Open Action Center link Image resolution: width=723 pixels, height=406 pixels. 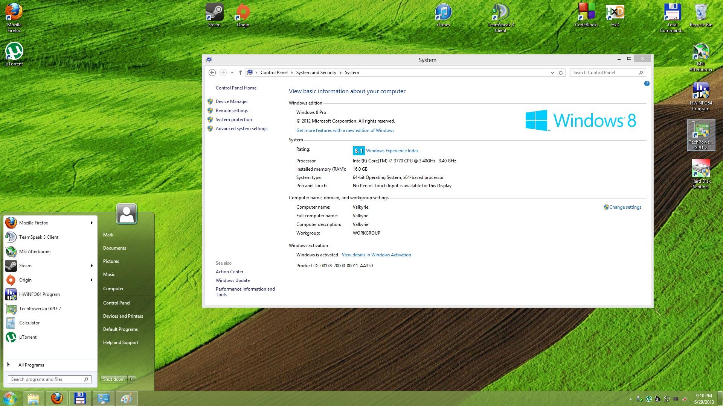229,272
